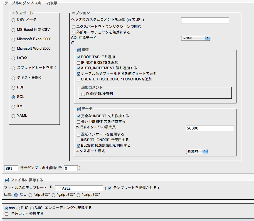Select "gzip 形式" compression option
The height and width of the screenshot is (221, 254).
pyautogui.click(x=53, y=195)
